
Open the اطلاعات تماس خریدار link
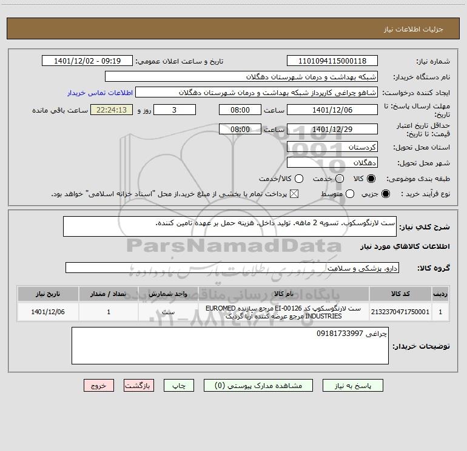[x=100, y=93]
